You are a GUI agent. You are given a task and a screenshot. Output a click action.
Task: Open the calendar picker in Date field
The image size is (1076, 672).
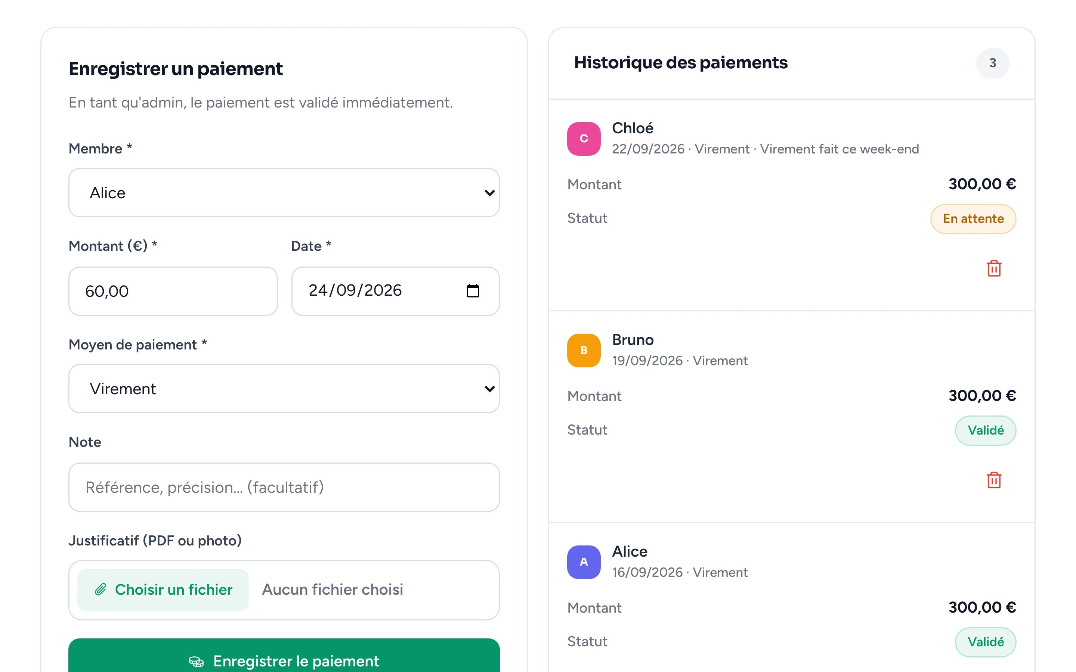(473, 291)
